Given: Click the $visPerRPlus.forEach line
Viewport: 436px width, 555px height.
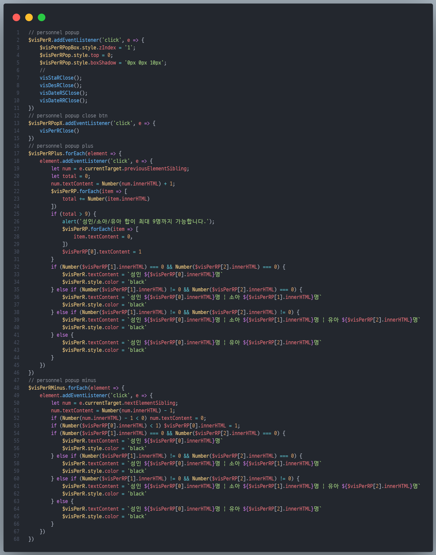Looking at the screenshot, I should [x=75, y=153].
